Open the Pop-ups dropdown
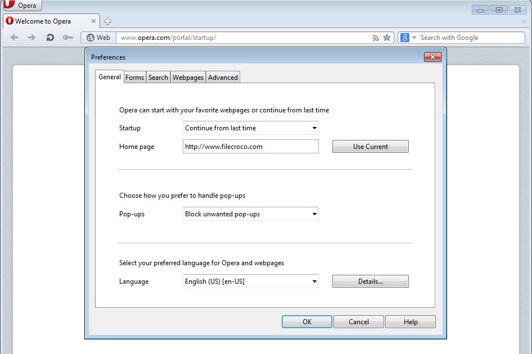Image resolution: width=532 pixels, height=354 pixels. tap(251, 214)
